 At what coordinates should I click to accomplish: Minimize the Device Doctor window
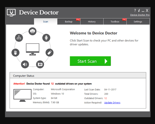(143, 11)
